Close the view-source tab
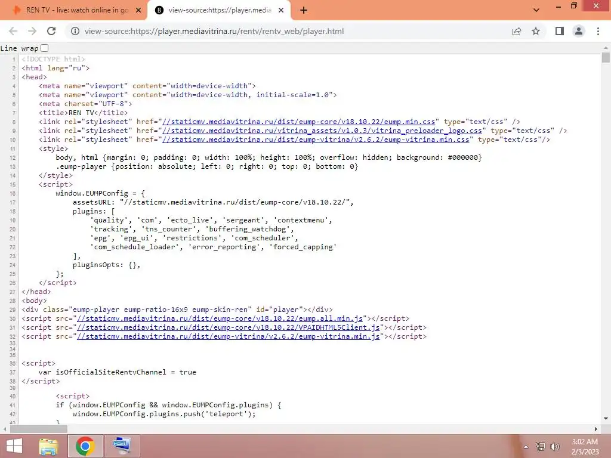This screenshot has width=611, height=458. pyautogui.click(x=281, y=11)
